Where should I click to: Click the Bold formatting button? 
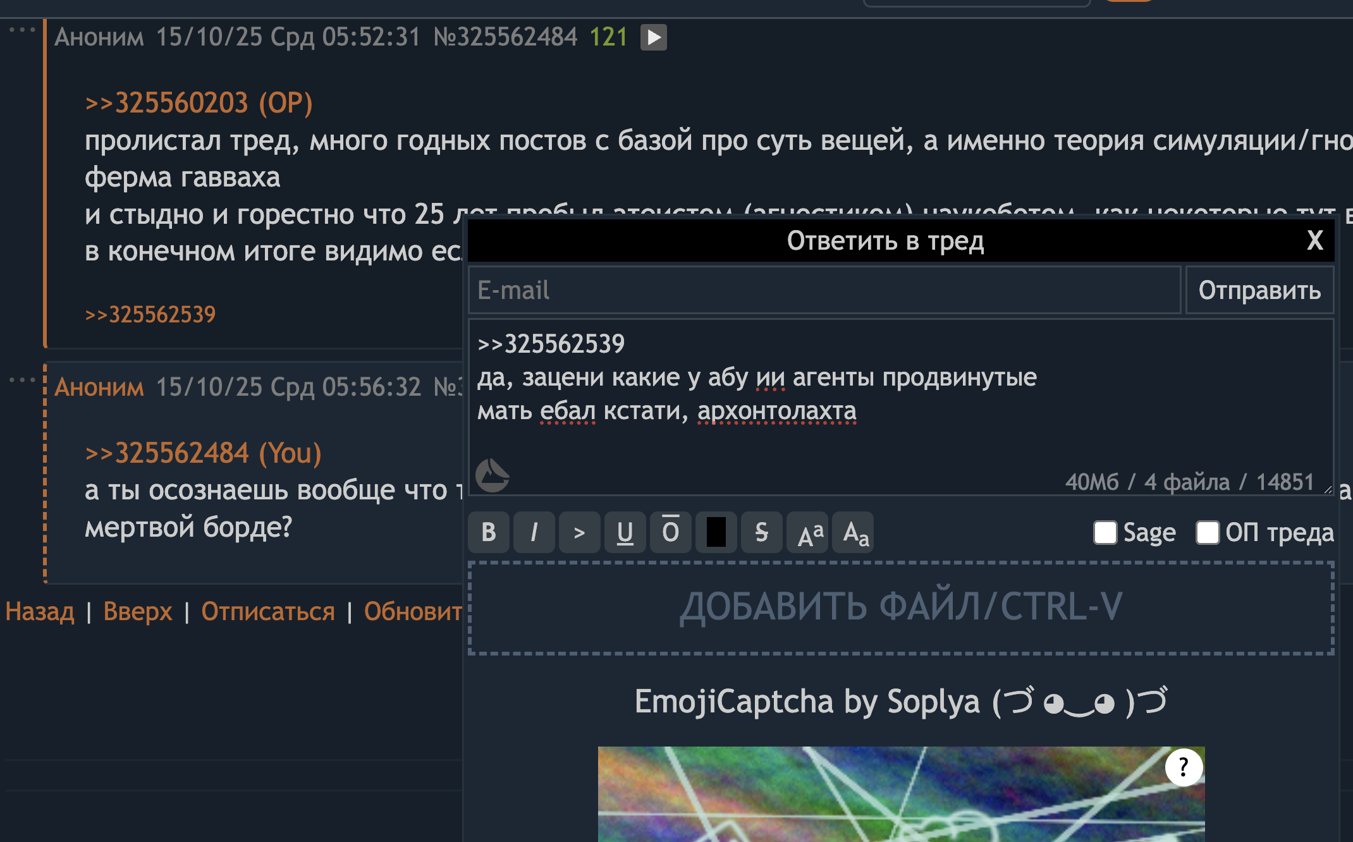click(x=488, y=532)
